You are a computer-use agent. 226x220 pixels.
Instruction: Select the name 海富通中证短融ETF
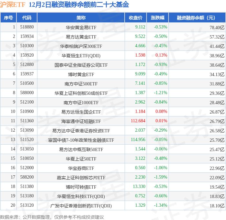point(81,121)
